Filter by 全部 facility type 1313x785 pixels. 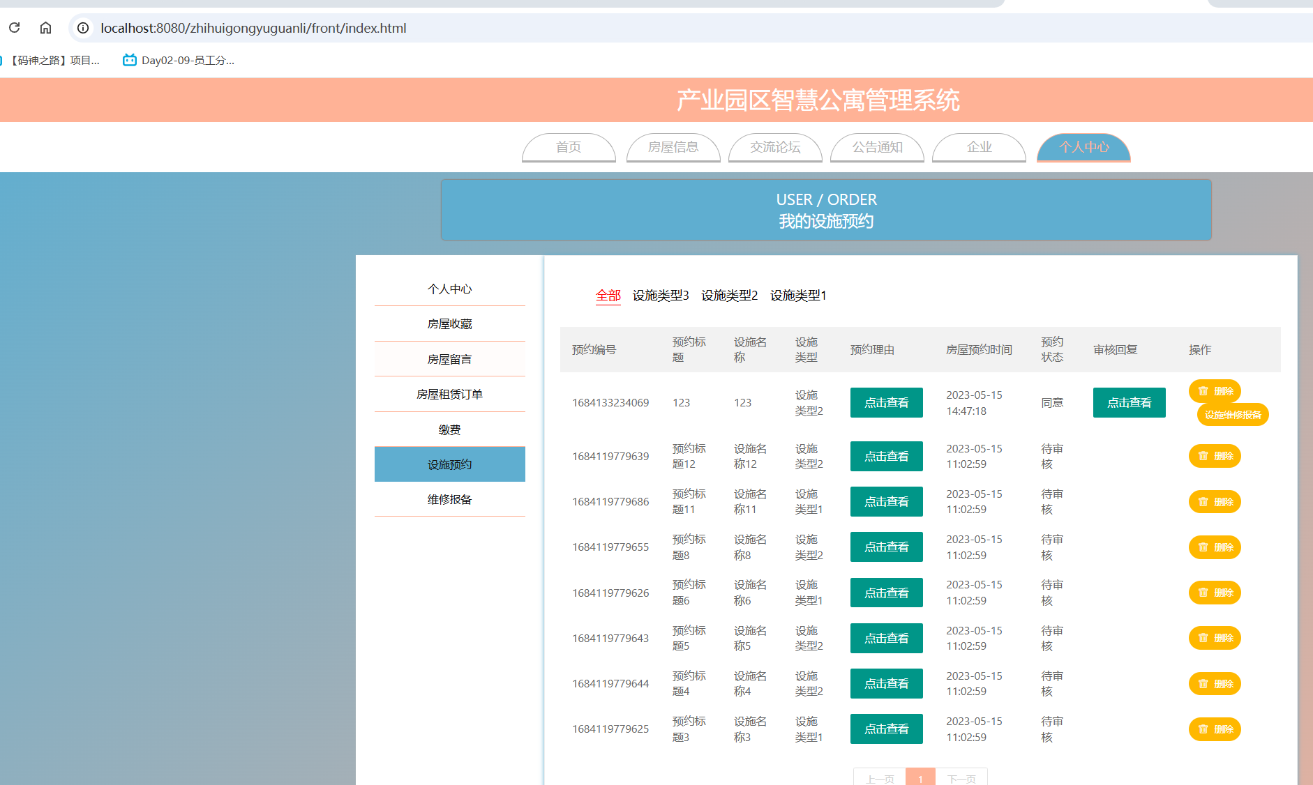pyautogui.click(x=608, y=296)
